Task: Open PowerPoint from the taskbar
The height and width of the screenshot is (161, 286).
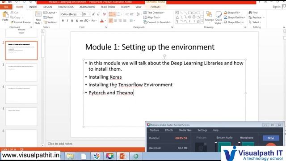Action: point(122,156)
